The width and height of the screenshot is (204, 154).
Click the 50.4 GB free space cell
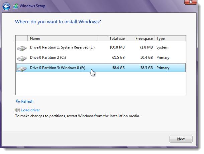(146, 58)
